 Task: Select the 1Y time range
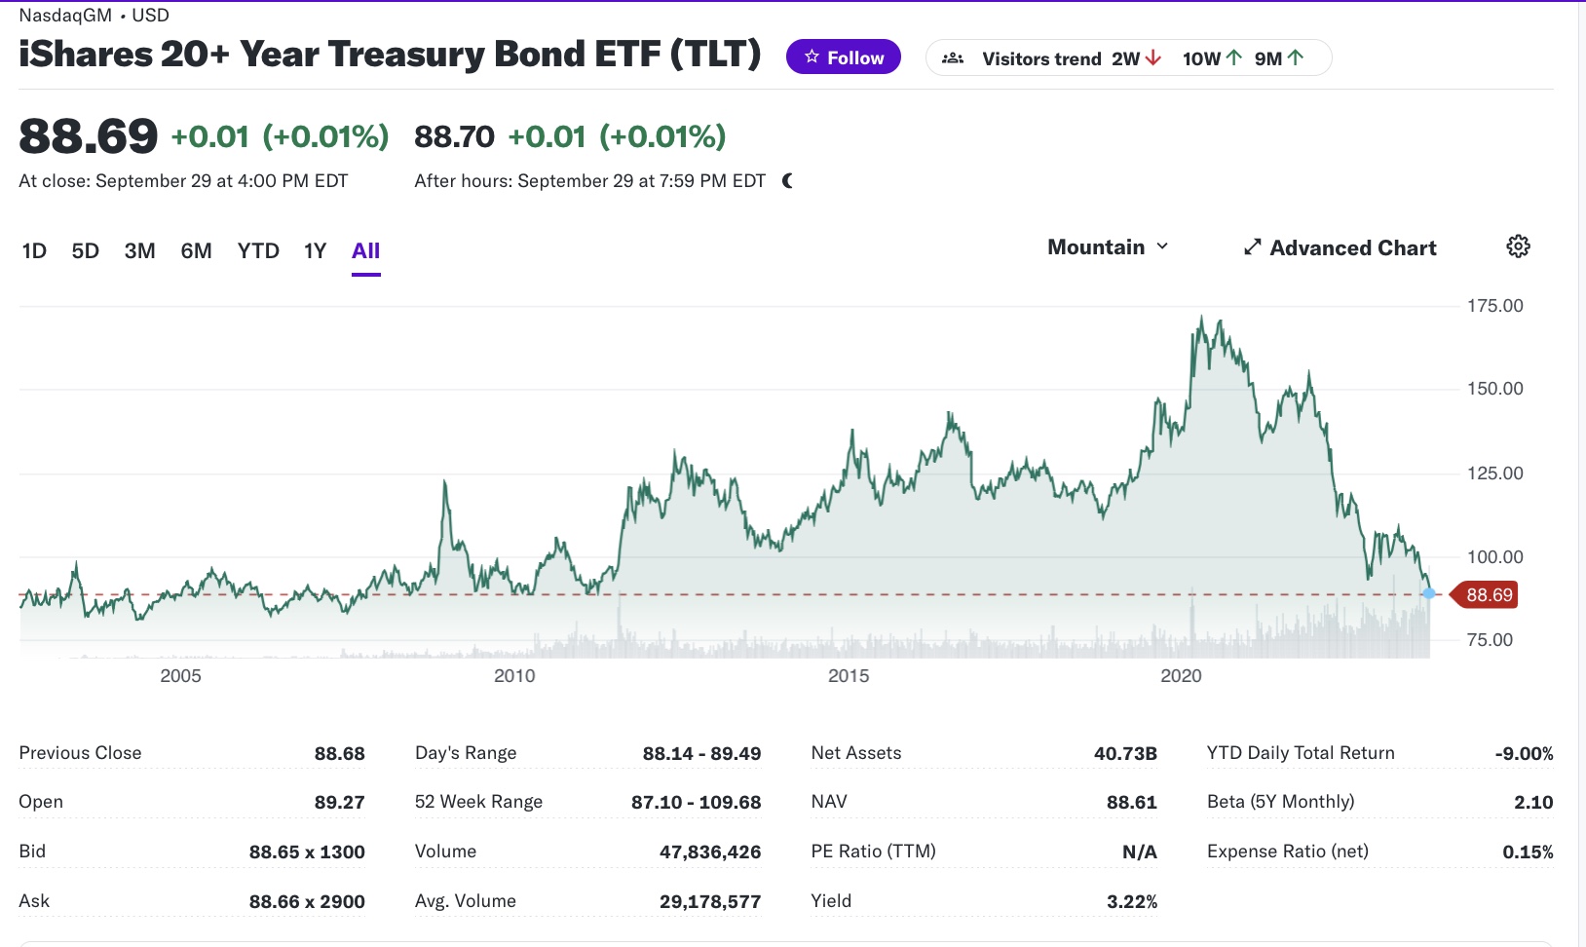pos(315,251)
